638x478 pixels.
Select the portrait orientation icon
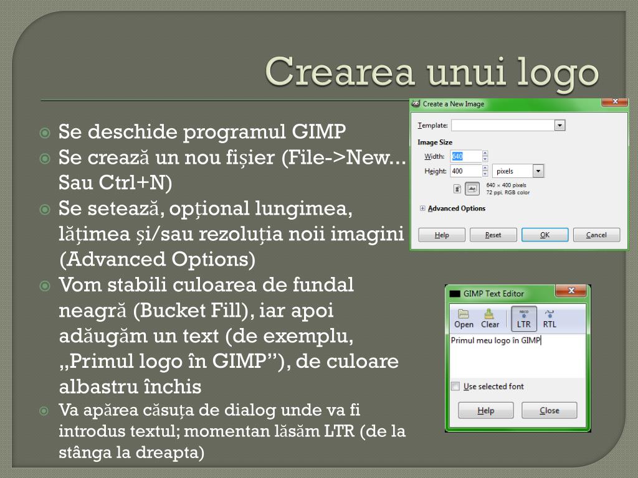(457, 189)
